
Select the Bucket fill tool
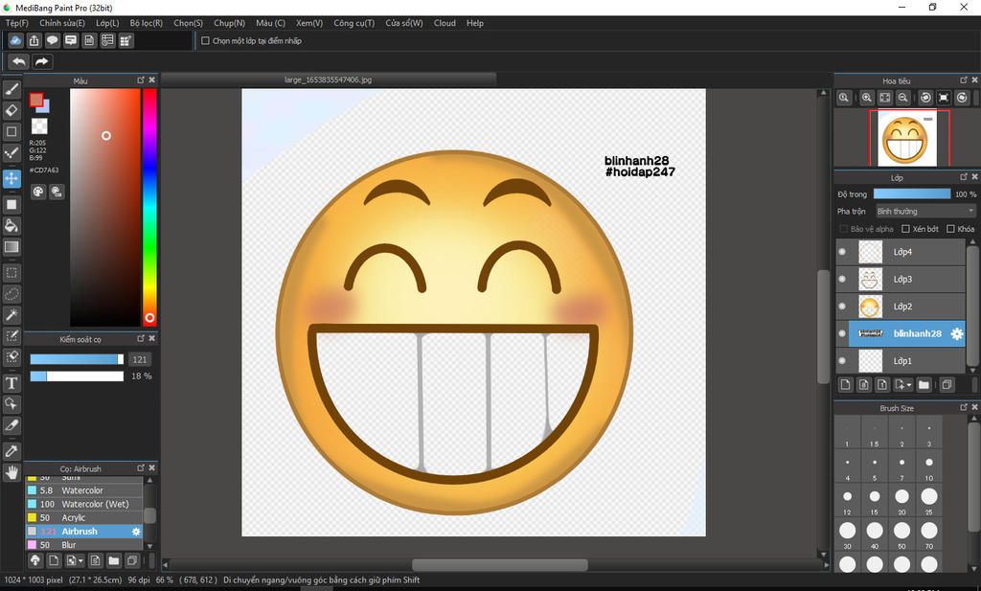point(11,226)
